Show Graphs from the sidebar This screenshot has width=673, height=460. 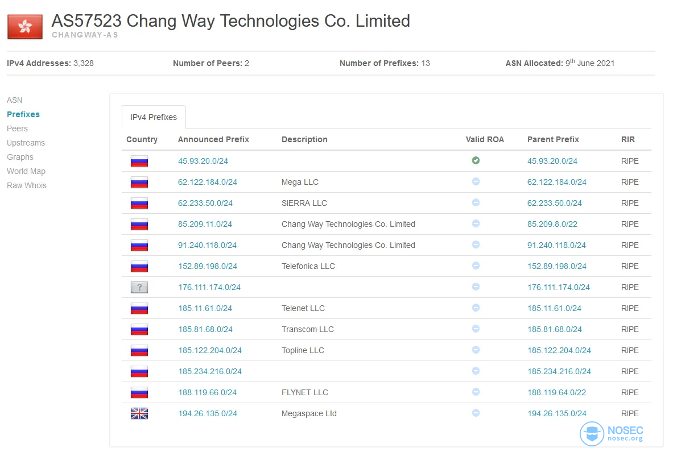[x=20, y=157]
